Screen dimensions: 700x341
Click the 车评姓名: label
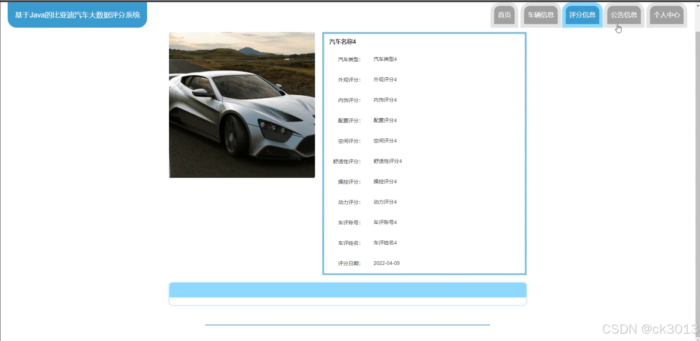349,243
